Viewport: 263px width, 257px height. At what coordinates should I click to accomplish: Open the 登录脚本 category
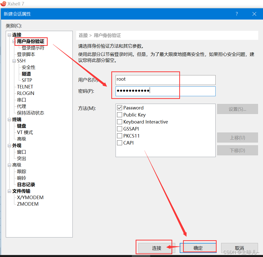pos(26,54)
